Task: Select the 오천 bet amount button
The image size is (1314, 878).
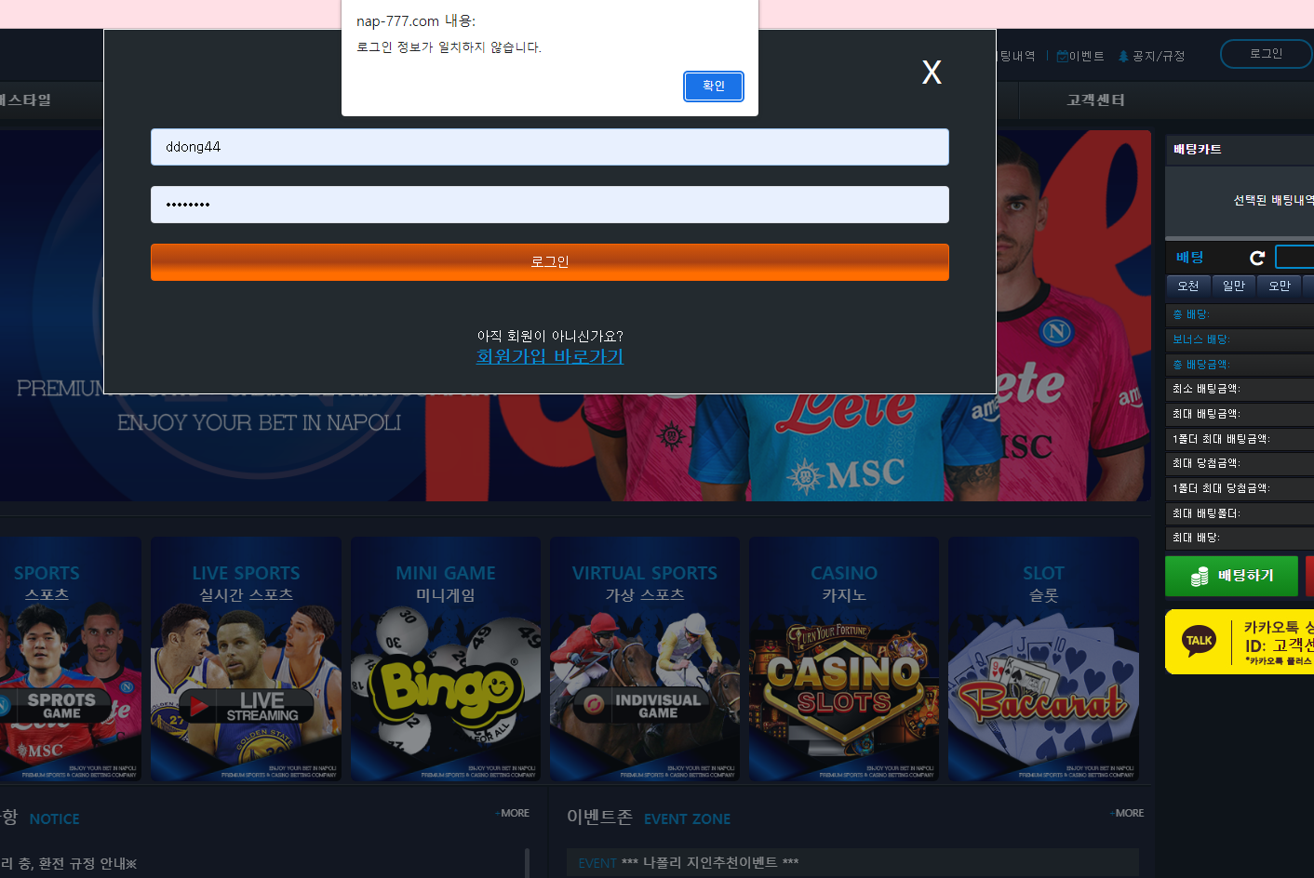Action: (x=1188, y=286)
